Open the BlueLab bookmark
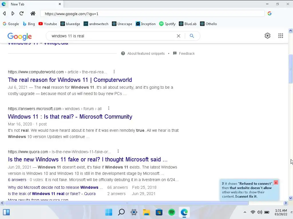 [x=188, y=24]
